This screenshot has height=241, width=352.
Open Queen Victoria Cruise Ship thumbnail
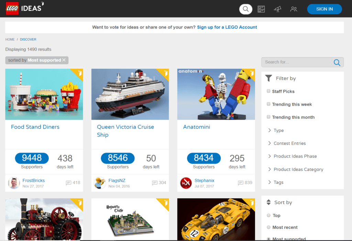130,94
